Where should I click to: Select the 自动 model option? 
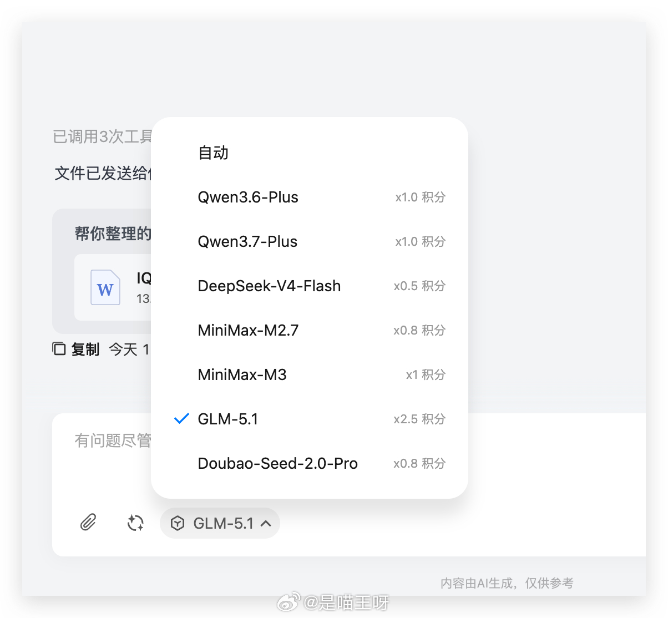tap(310, 153)
